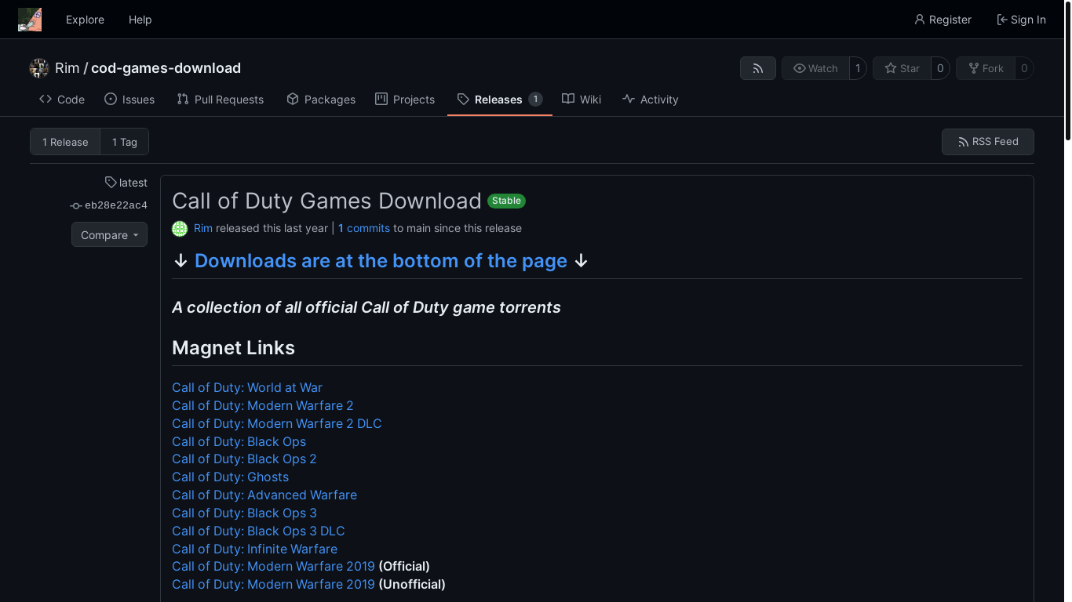View watcher count of 1
This screenshot has height=602, width=1072.
point(858,68)
